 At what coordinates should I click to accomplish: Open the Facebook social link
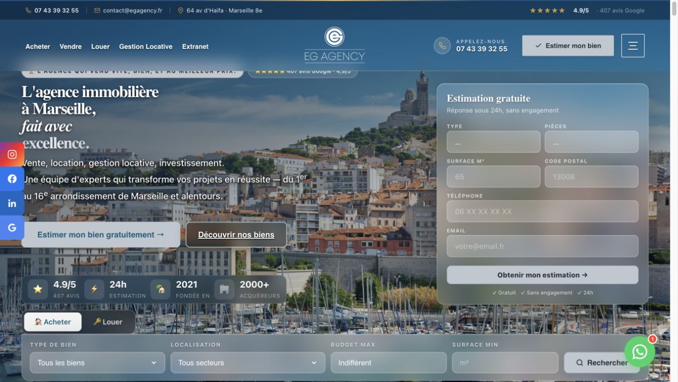coord(12,179)
